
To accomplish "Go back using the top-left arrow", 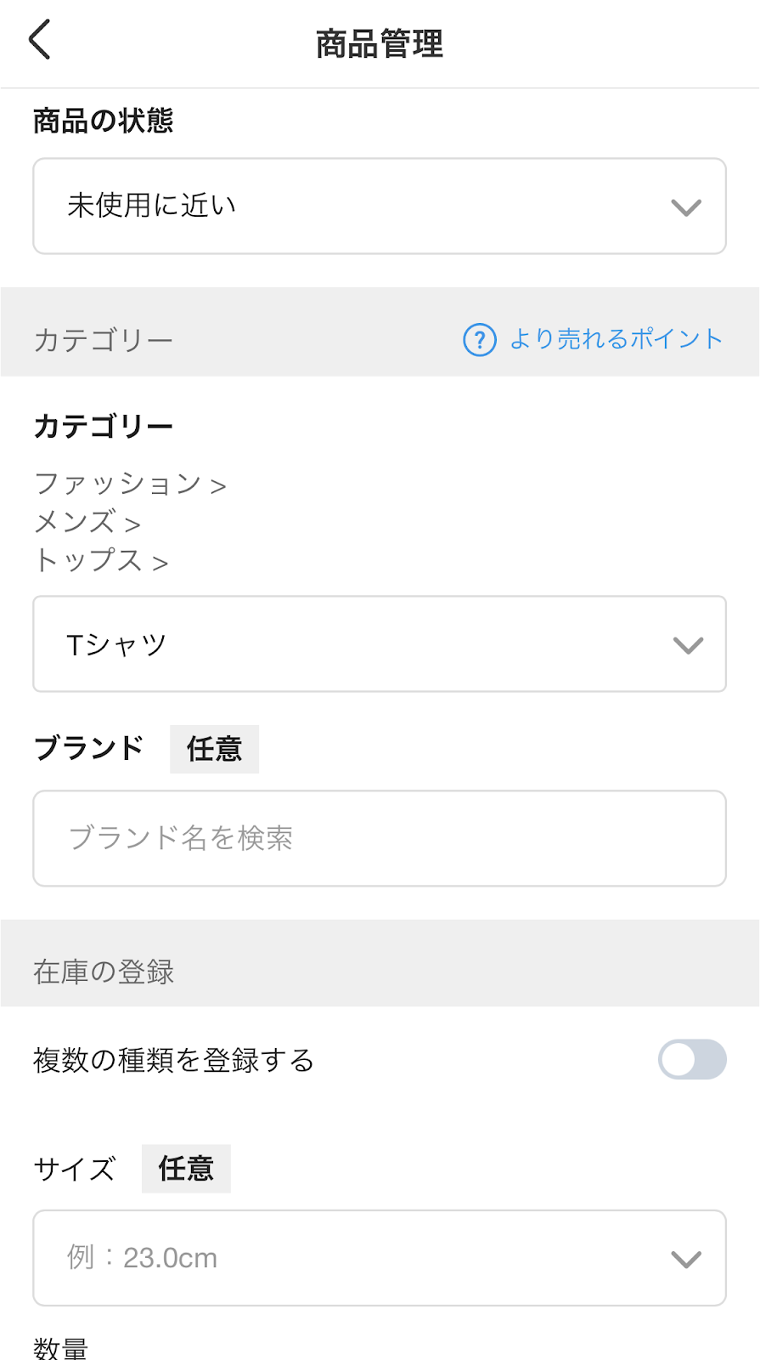I will [x=40, y=40].
